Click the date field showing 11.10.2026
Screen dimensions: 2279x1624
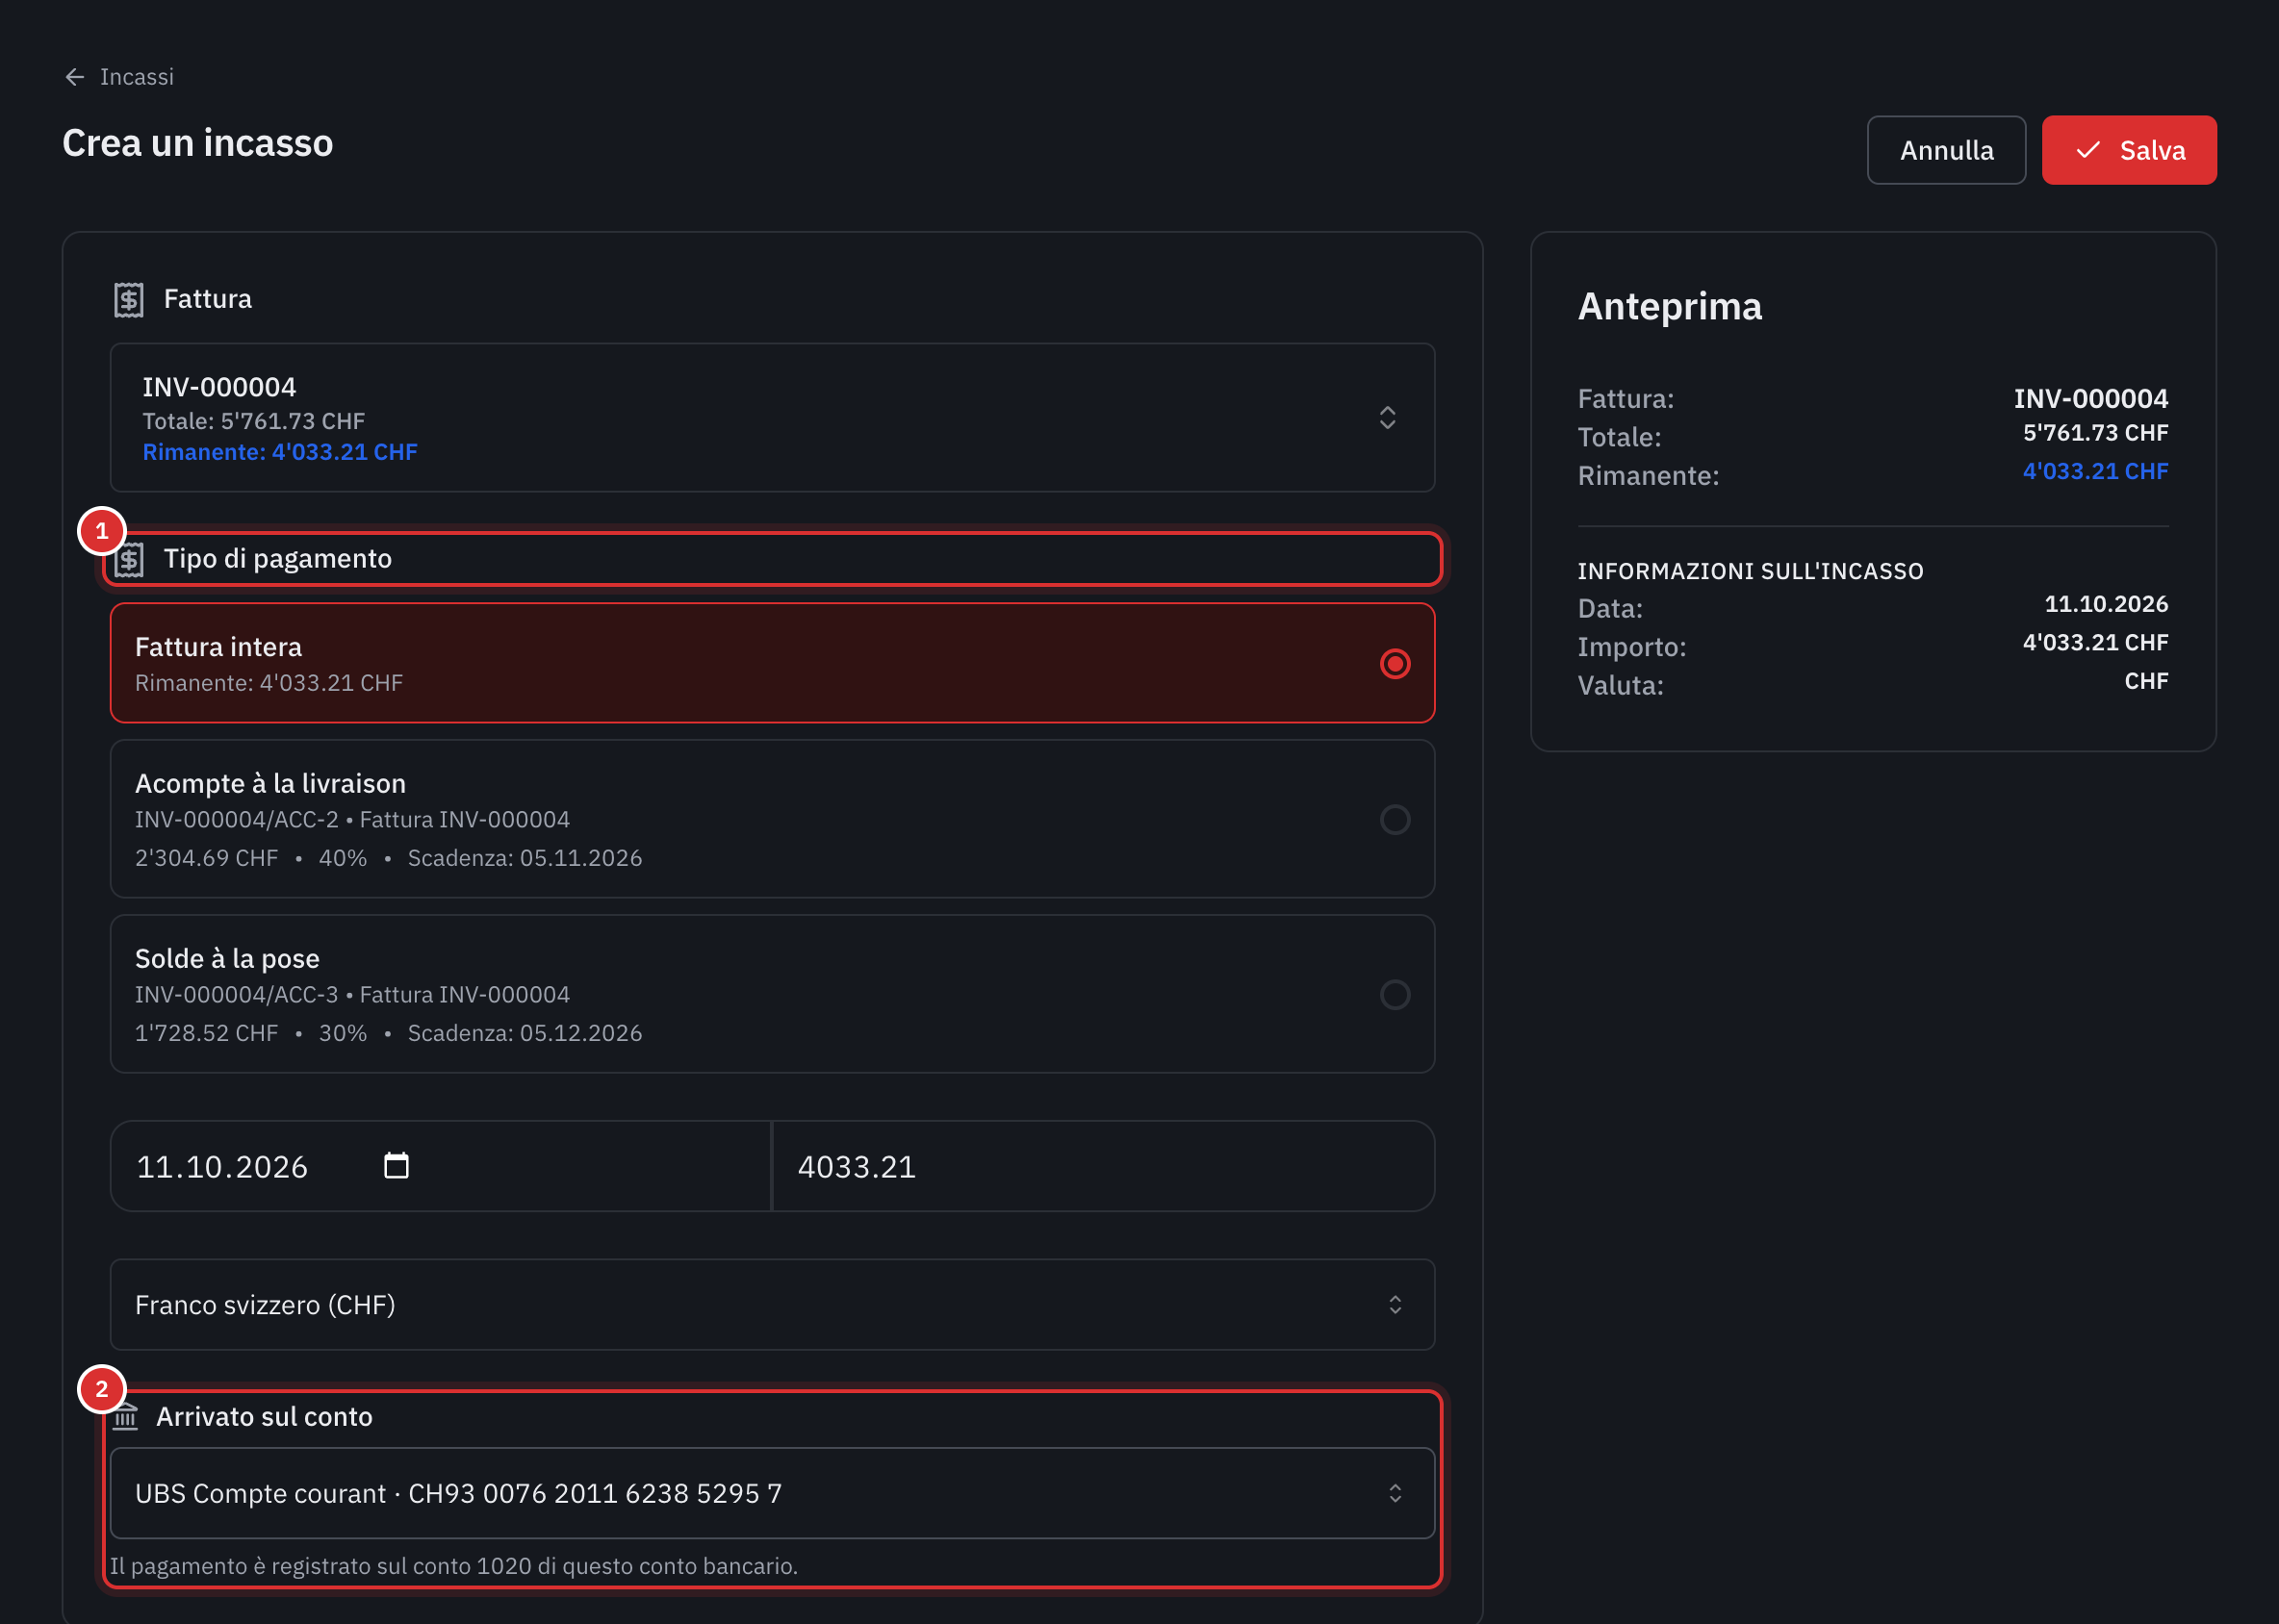[440, 1166]
